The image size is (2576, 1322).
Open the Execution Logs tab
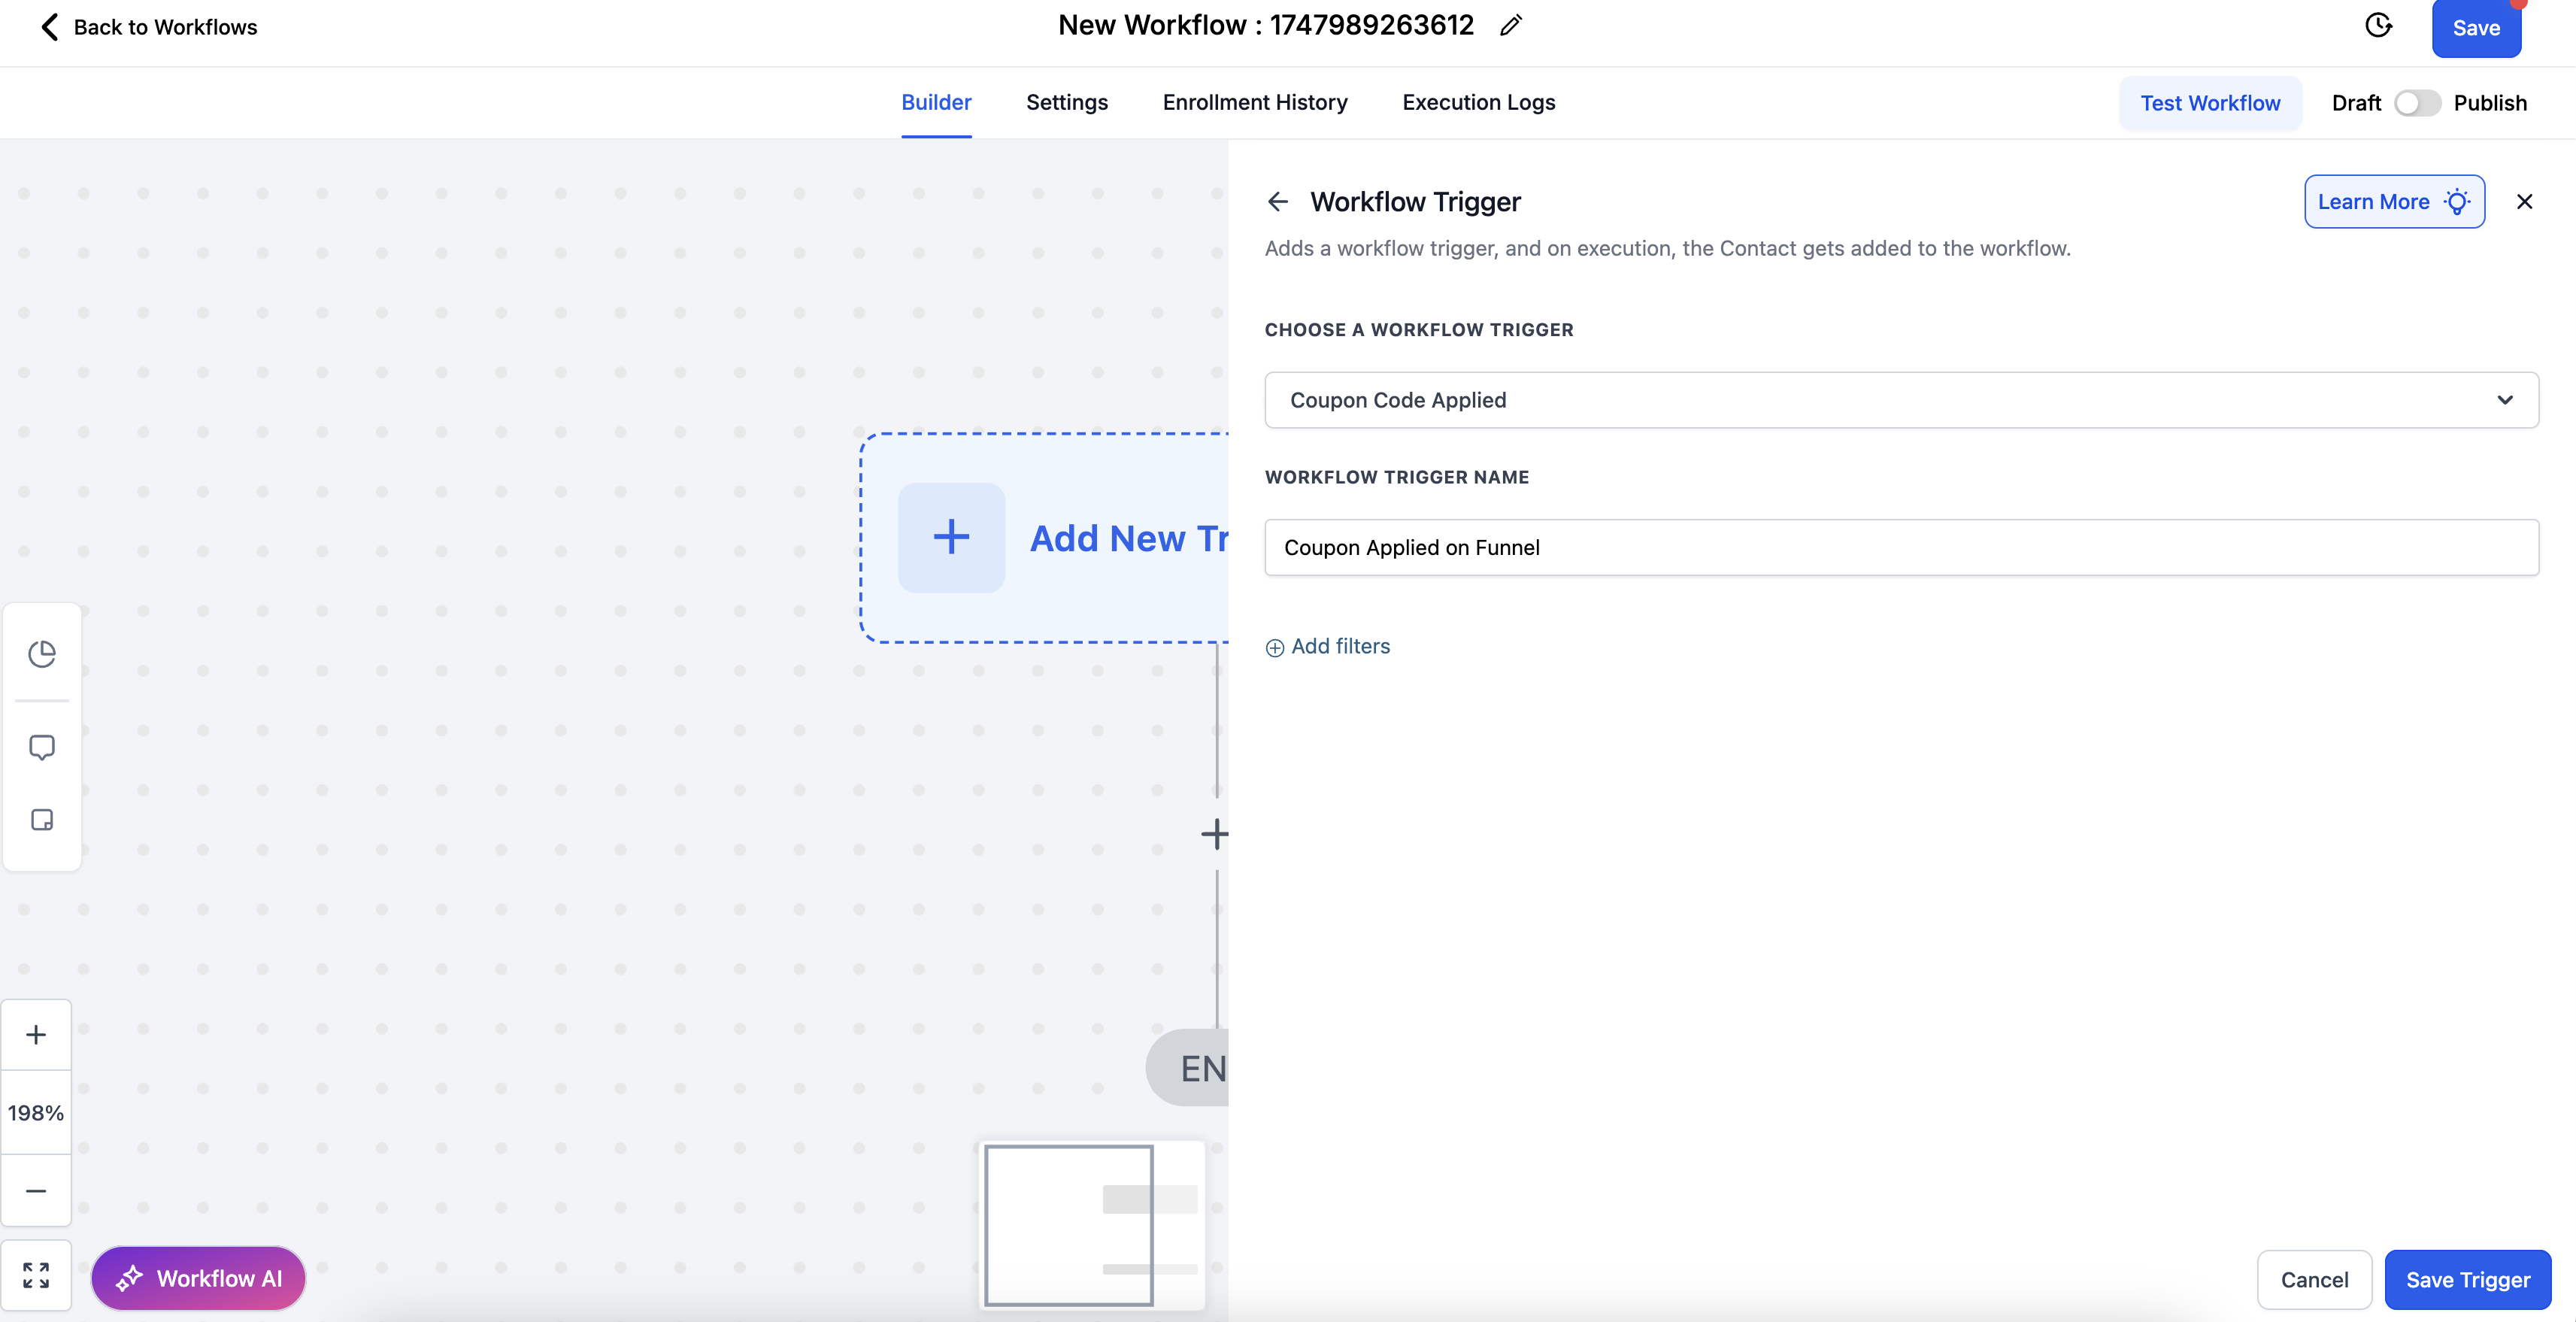[x=1478, y=102]
